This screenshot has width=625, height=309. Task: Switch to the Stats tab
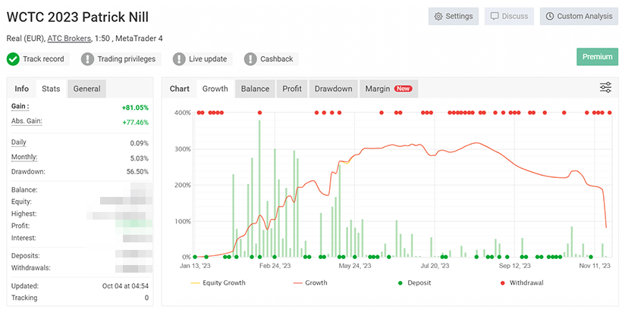click(51, 89)
